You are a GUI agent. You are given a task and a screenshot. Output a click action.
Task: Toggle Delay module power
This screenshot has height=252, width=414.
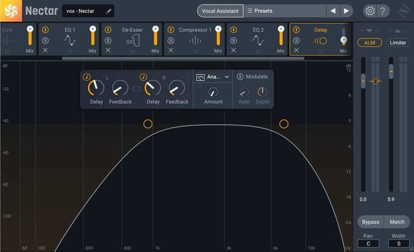click(x=296, y=30)
